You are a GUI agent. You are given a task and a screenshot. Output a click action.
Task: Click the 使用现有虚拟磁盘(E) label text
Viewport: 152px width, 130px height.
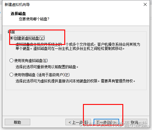(31, 61)
